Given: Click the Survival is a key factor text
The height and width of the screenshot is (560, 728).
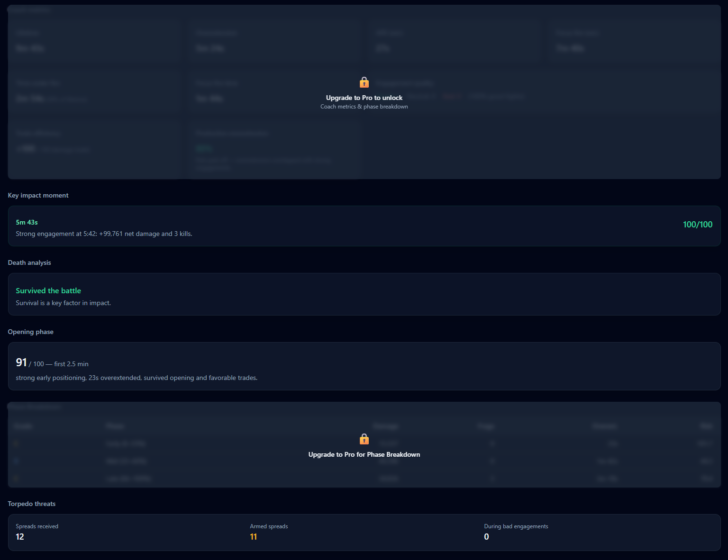Looking at the screenshot, I should [x=63, y=303].
